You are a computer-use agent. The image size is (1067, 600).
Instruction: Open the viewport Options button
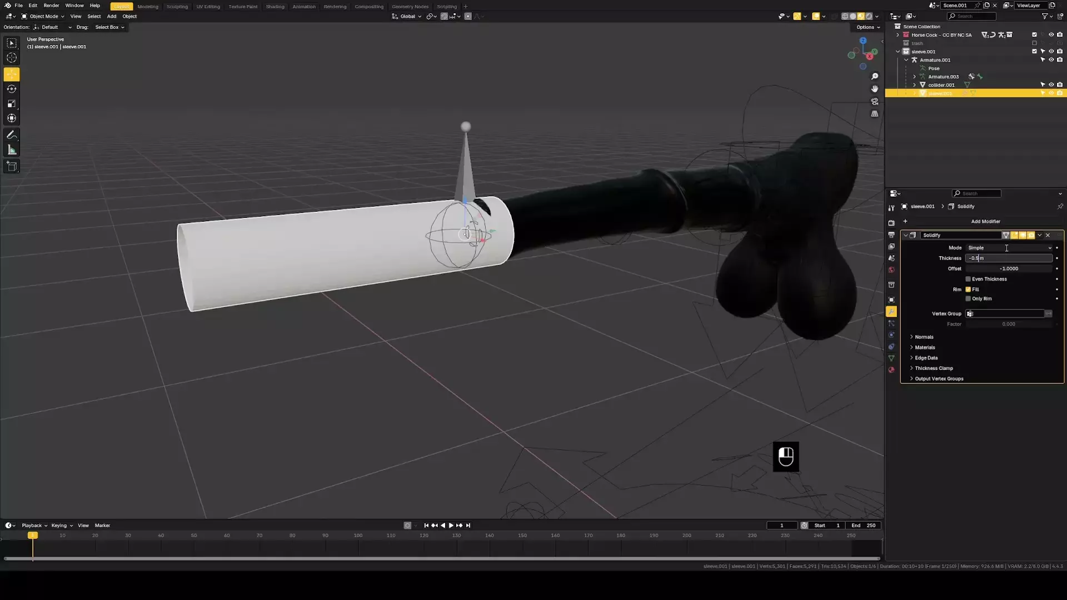click(867, 27)
